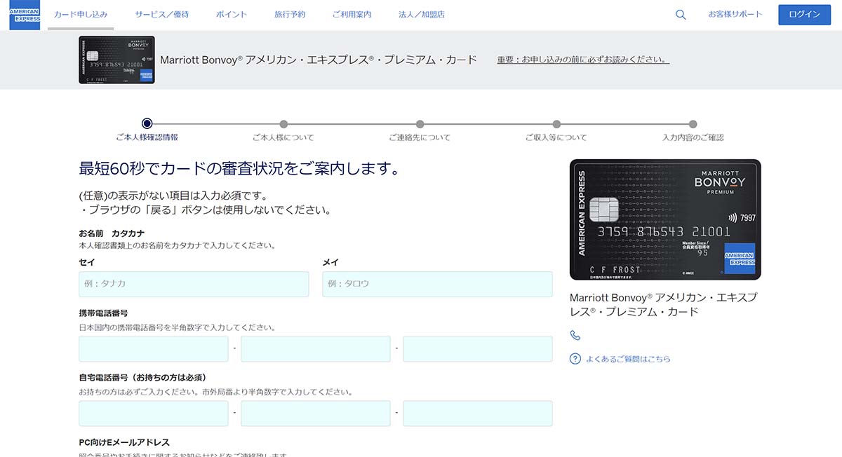842x457 pixels.
Task: Click the heading 最短60秒でカードの審査状況をご案内します。
Action: tap(240, 169)
